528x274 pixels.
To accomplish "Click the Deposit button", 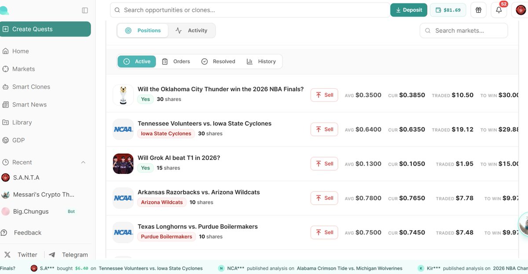I will 409,10.
